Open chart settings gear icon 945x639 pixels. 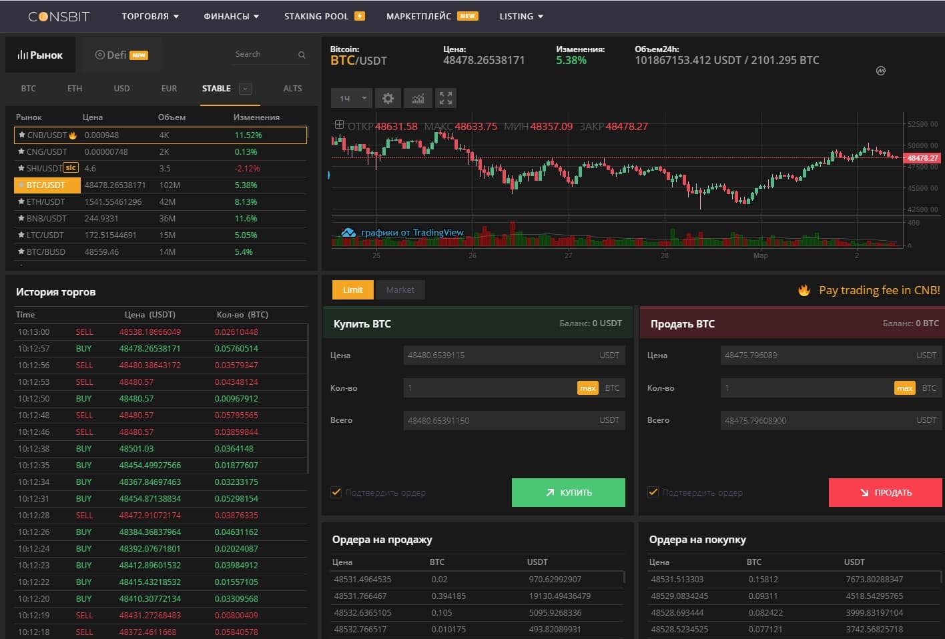pyautogui.click(x=388, y=98)
